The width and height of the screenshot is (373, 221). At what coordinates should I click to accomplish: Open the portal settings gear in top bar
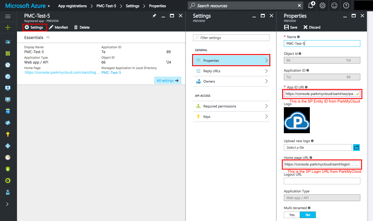point(323,5)
